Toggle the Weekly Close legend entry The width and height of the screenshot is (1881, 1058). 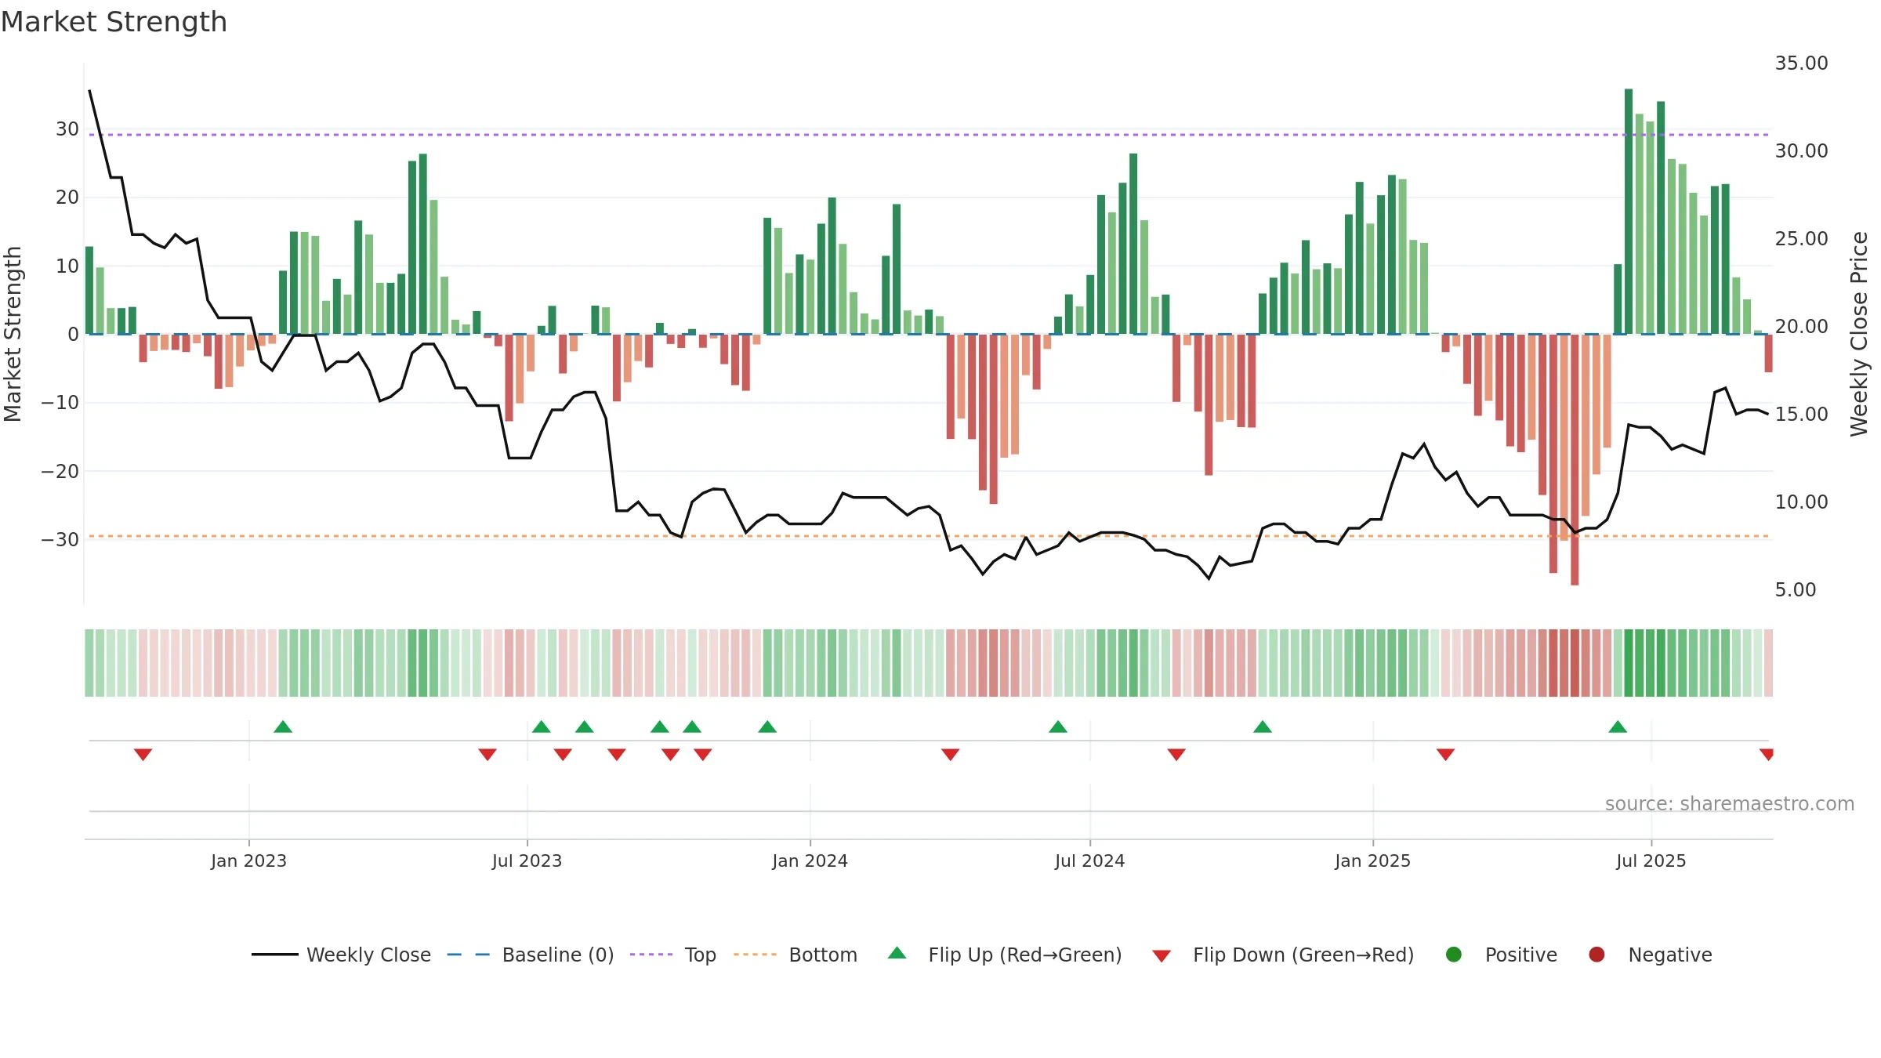coord(342,955)
